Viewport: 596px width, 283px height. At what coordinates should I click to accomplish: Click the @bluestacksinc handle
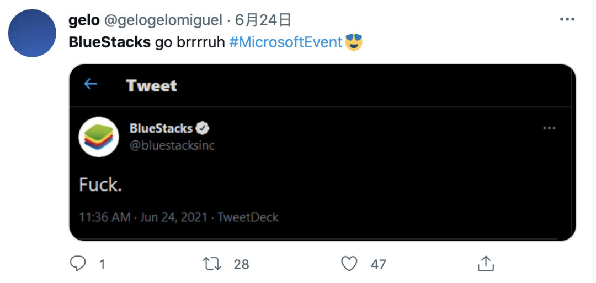[172, 146]
